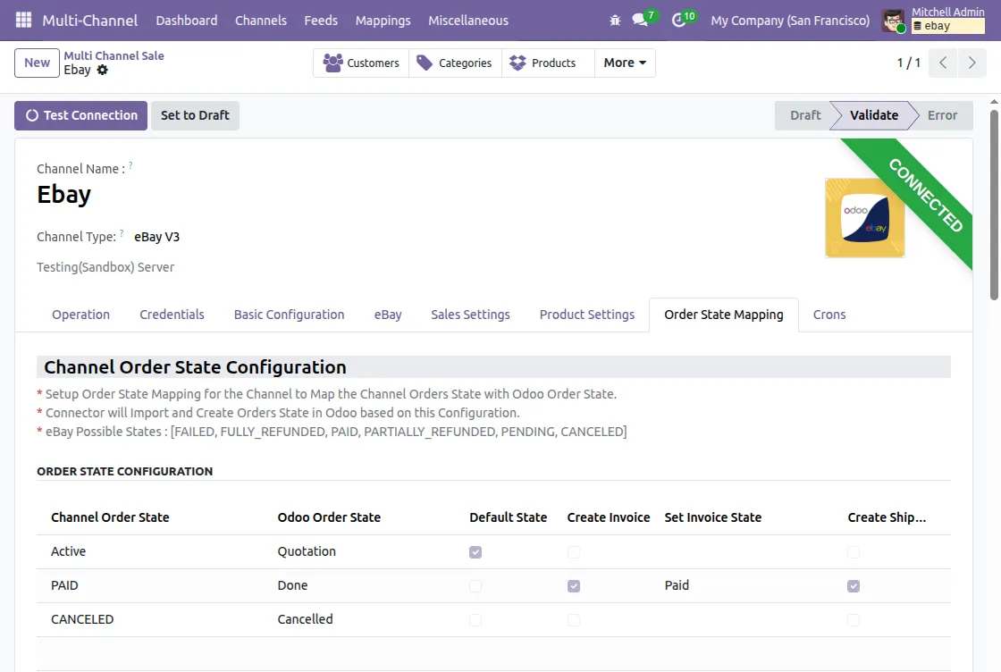Image resolution: width=1001 pixels, height=672 pixels.
Task: Click the Test Connection button
Action: tap(81, 115)
